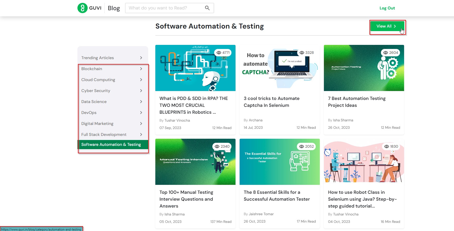Click the eye views badge showing 3328
454x231 pixels.
pyautogui.click(x=307, y=53)
